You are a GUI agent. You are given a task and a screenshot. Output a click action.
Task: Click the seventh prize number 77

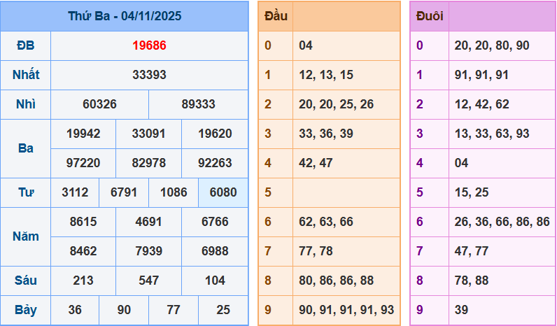point(173,310)
